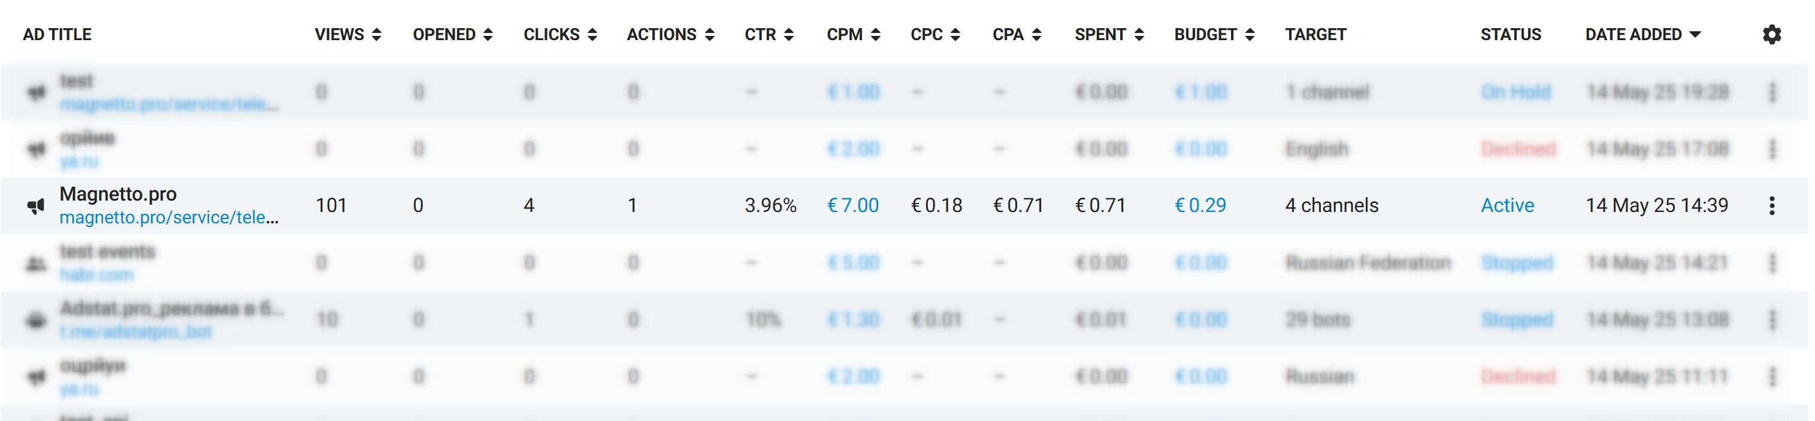Viewport: 1815px width, 421px height.
Task: Click the CPC column header
Action: click(x=926, y=35)
